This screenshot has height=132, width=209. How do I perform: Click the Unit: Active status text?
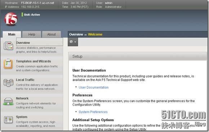tap(32, 15)
